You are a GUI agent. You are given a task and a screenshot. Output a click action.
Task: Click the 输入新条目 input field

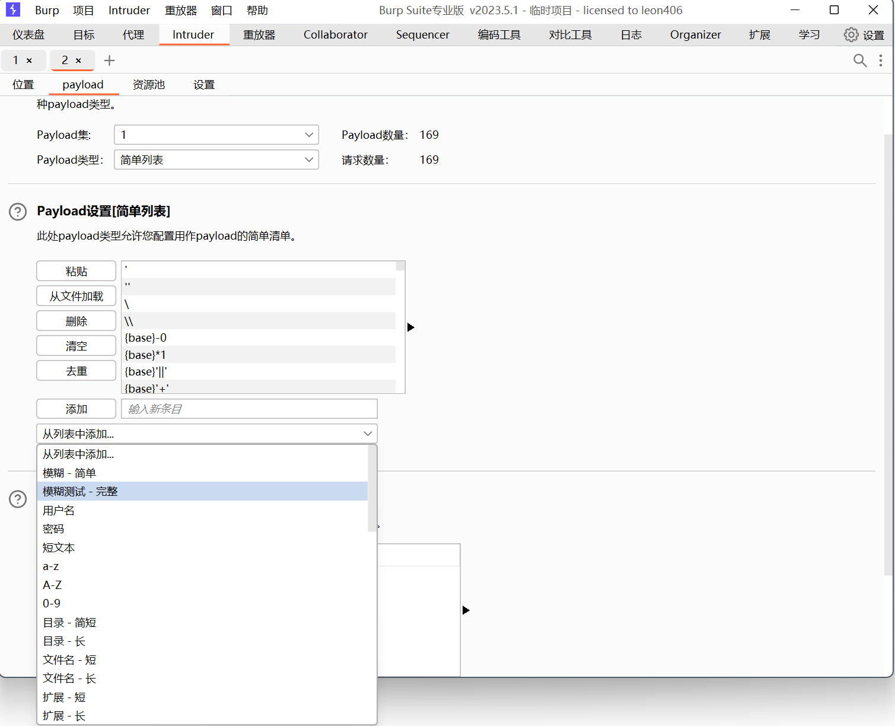pyautogui.click(x=249, y=409)
